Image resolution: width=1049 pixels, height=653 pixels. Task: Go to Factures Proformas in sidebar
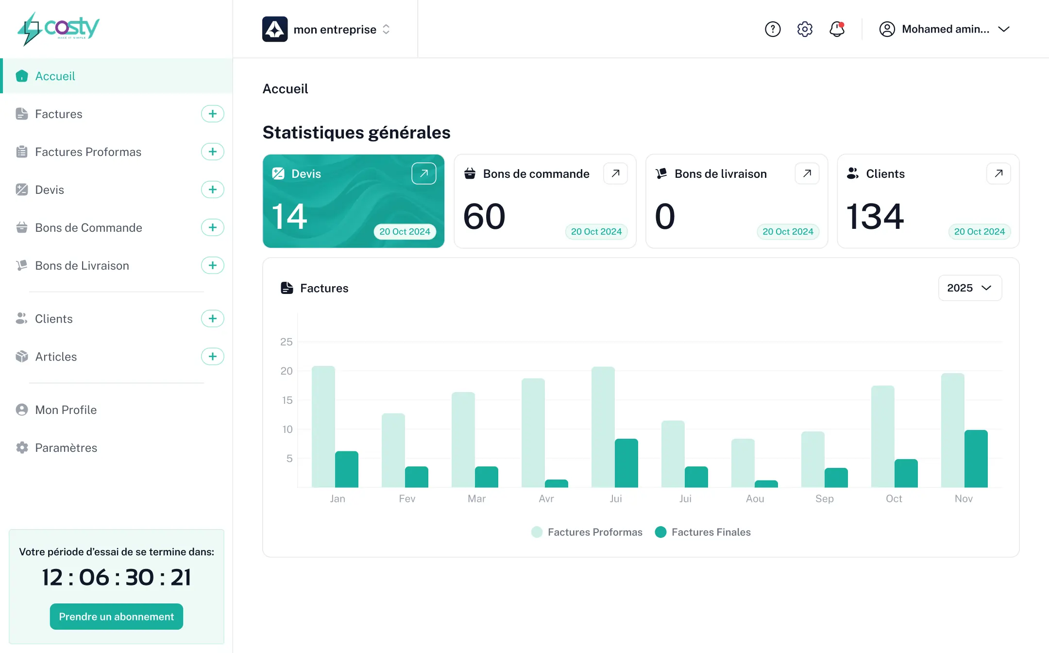coord(88,152)
